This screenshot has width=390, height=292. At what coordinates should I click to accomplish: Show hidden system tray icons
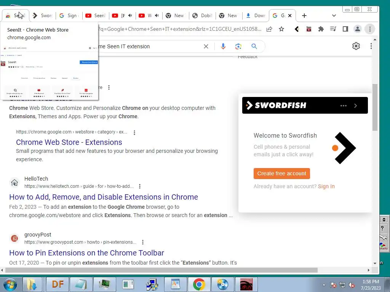(x=324, y=285)
